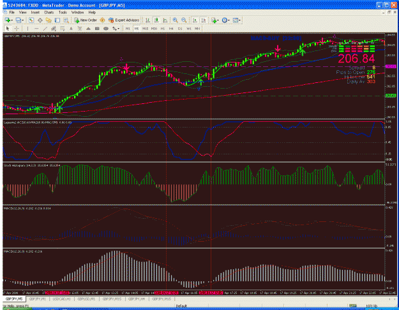Screen dimensions: 399x310
Task: Click the right chart-tab scroll arrow
Action: coord(395,299)
